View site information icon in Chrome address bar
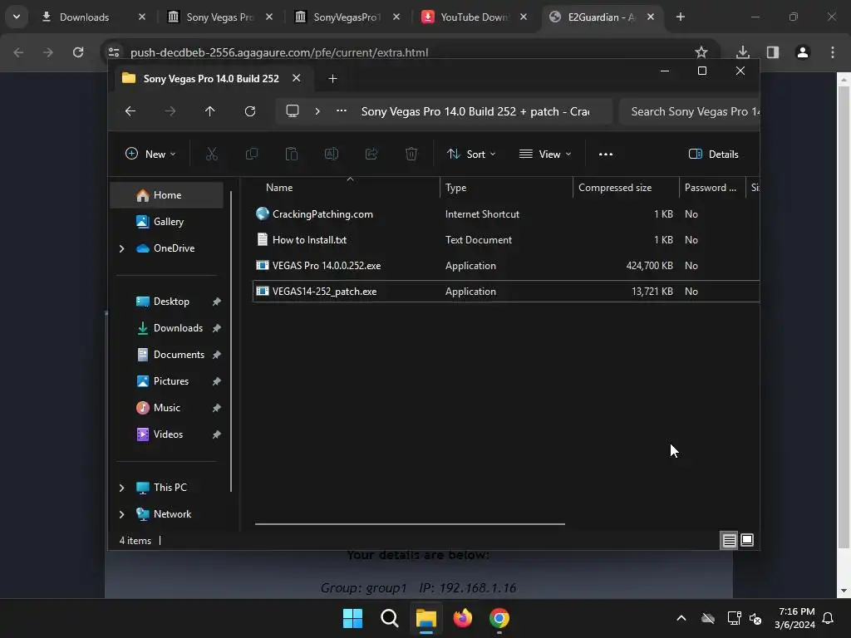The image size is (851, 638). click(x=114, y=52)
